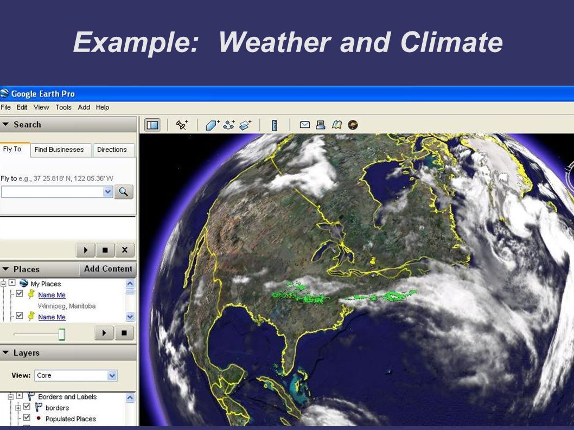Select the Add Image Overlay tool
This screenshot has width=574, height=430.
245,125
